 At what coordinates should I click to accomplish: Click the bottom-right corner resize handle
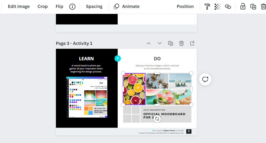pos(191,105)
